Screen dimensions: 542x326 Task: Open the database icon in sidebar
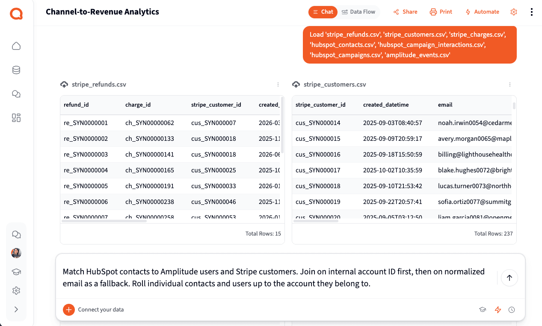16,70
